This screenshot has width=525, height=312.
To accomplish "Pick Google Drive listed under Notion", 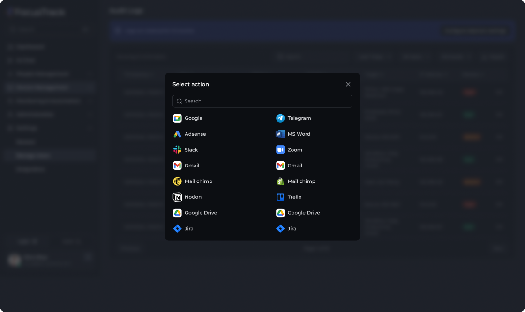I will (177, 213).
